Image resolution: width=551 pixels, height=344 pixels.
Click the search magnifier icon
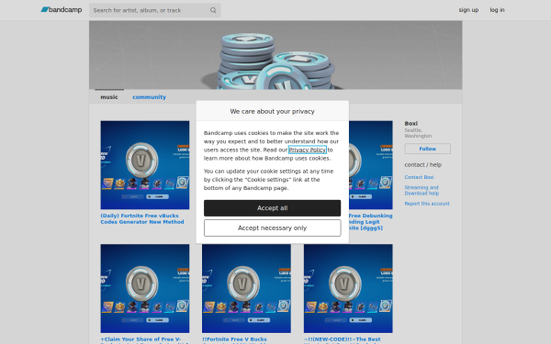213,10
